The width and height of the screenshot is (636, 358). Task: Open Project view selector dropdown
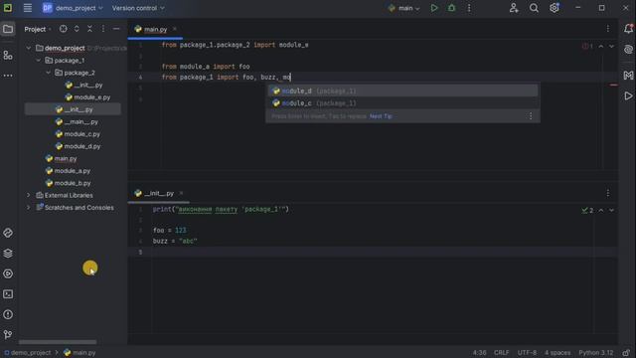38,29
